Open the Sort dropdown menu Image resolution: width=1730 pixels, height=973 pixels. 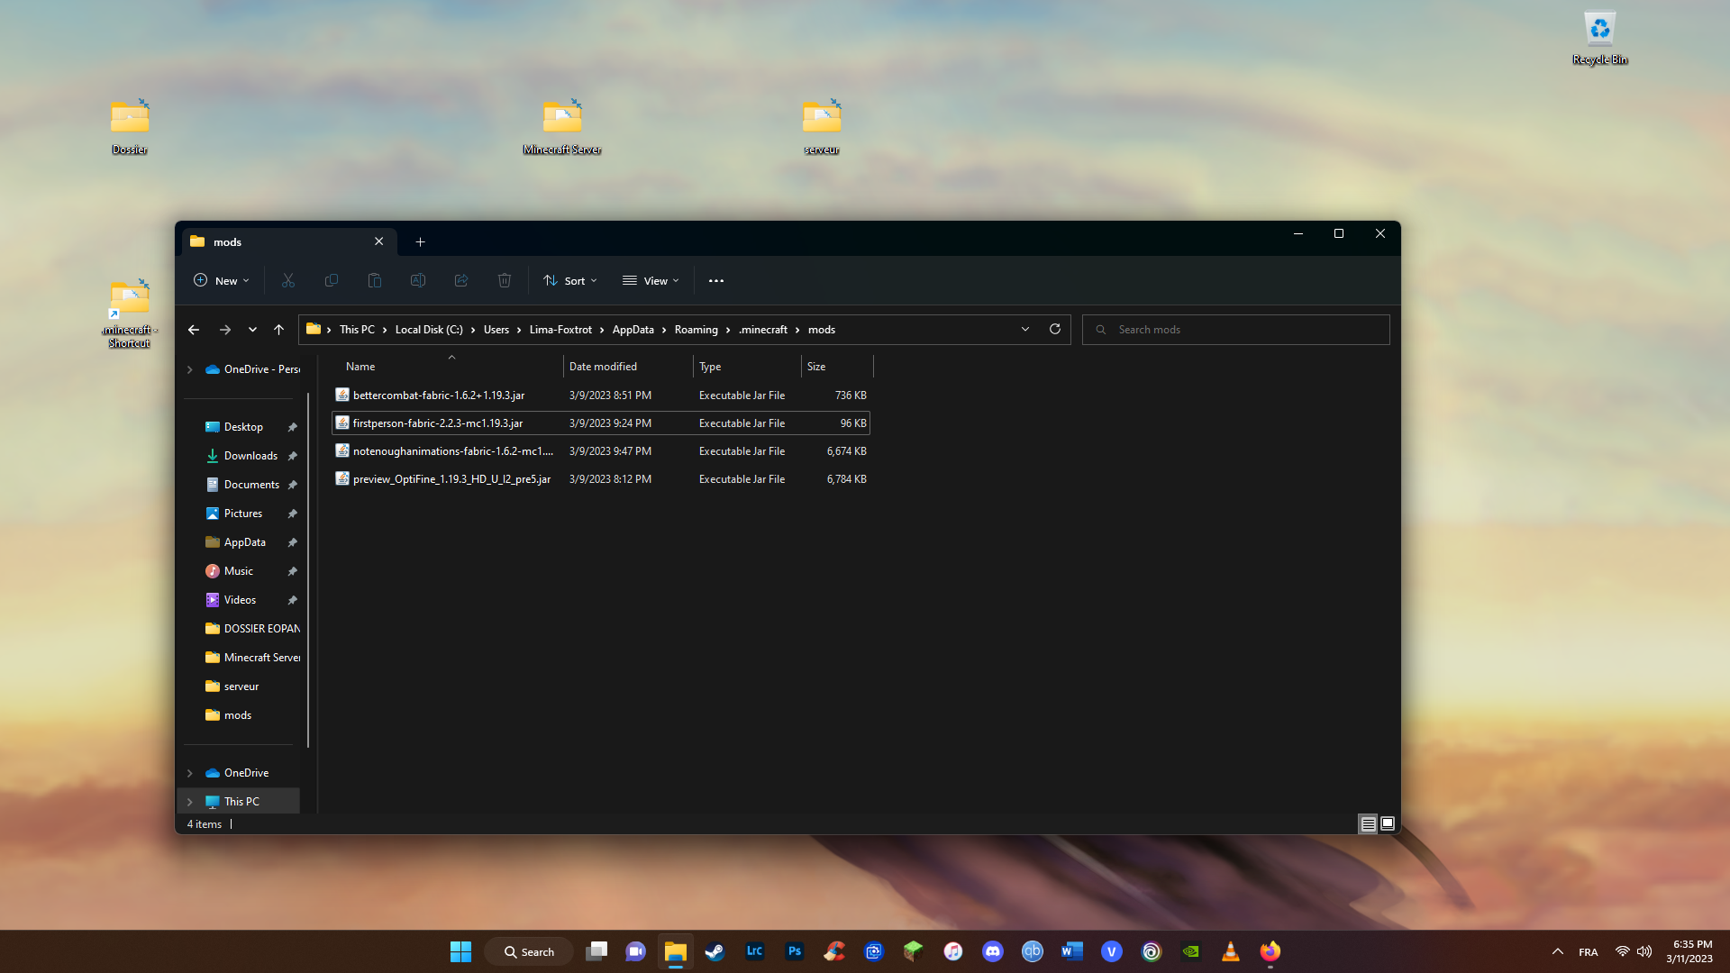[570, 280]
